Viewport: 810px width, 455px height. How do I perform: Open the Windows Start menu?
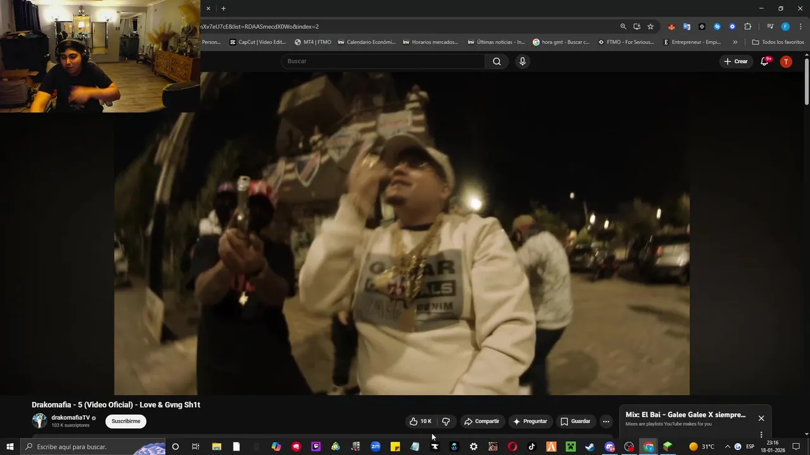coord(9,447)
